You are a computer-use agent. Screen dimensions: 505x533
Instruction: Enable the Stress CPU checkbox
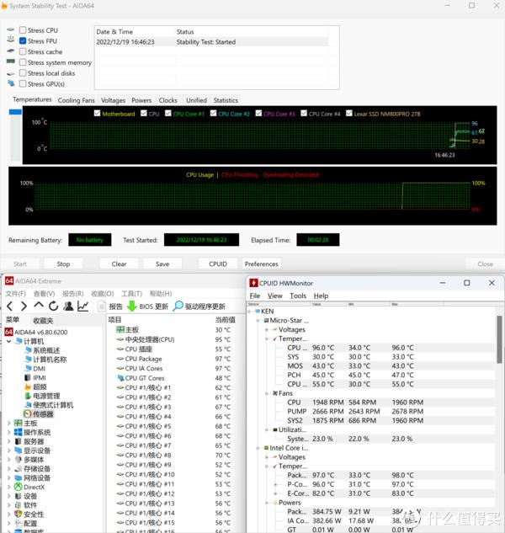point(23,30)
